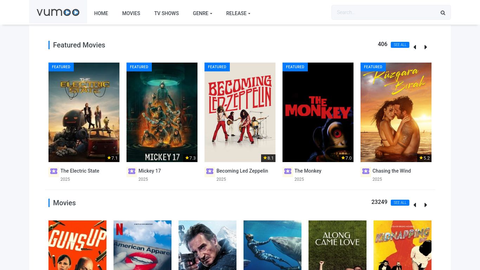Click the 7.1 star rating on Electric State
The width and height of the screenshot is (480, 270).
click(x=112, y=158)
